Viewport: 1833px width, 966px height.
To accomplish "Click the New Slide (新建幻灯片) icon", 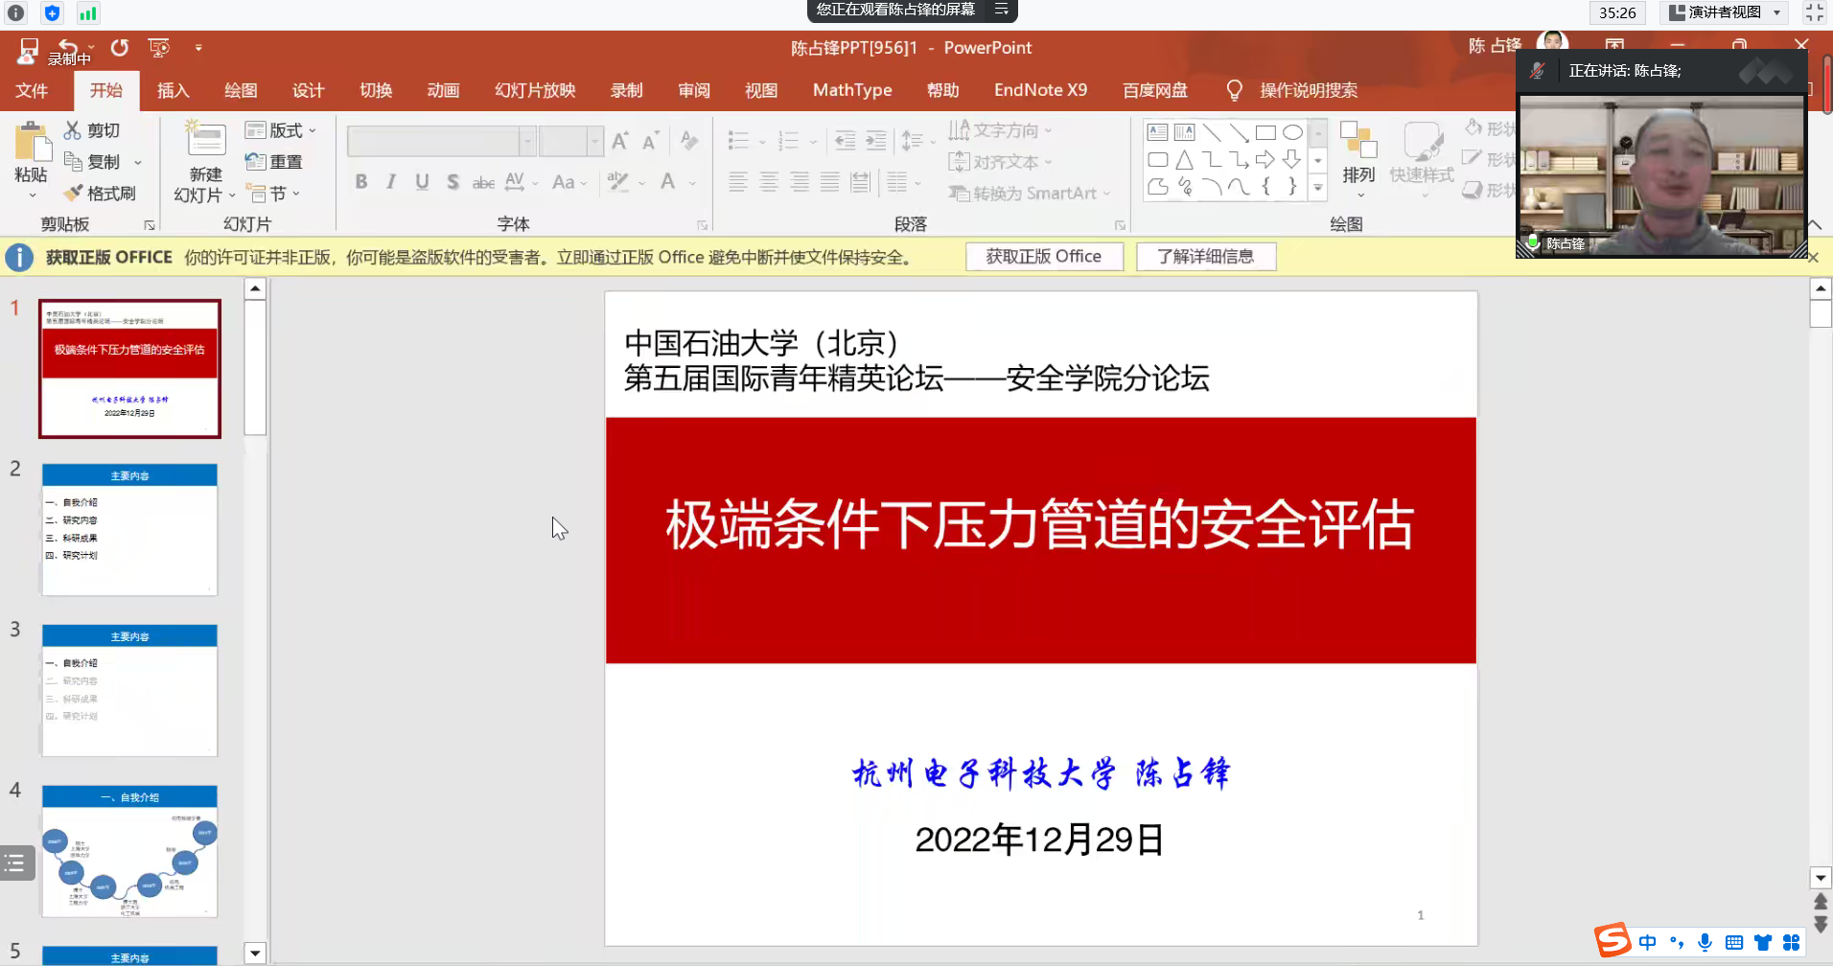I will point(205,140).
